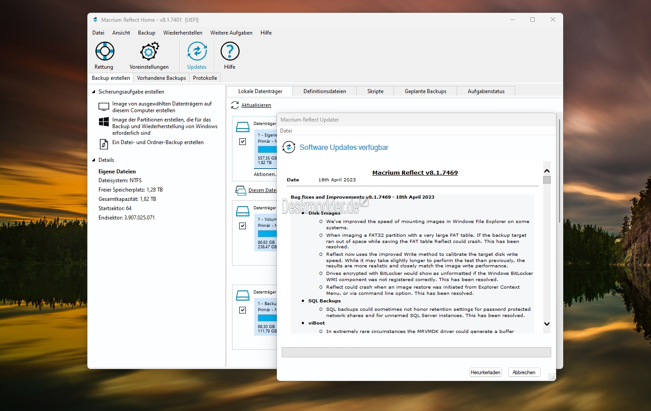Open the Backup menu

coord(146,33)
